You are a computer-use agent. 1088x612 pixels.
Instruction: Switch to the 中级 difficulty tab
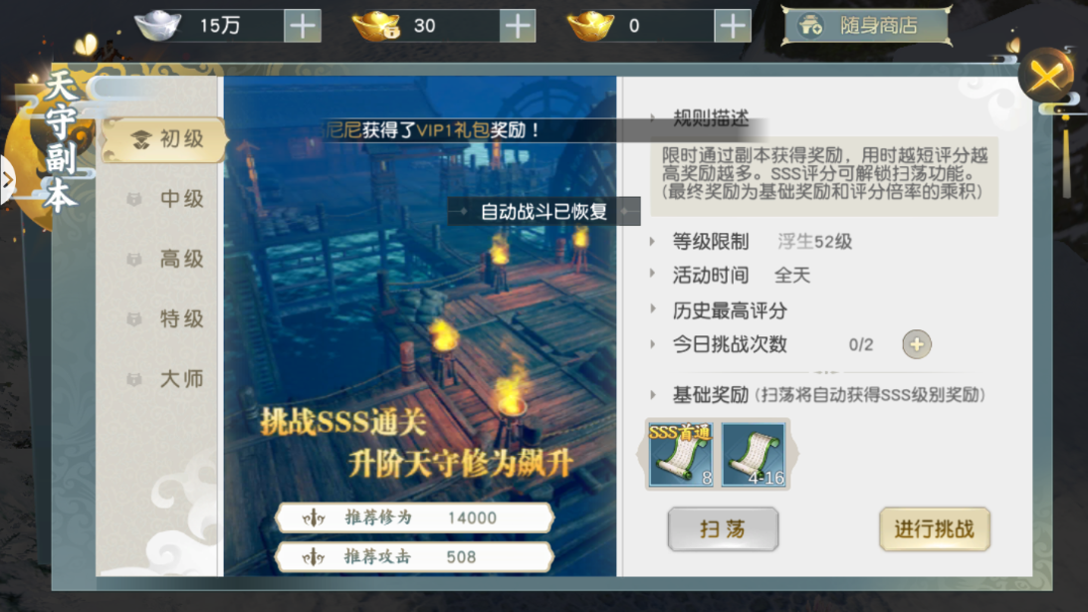[165, 199]
